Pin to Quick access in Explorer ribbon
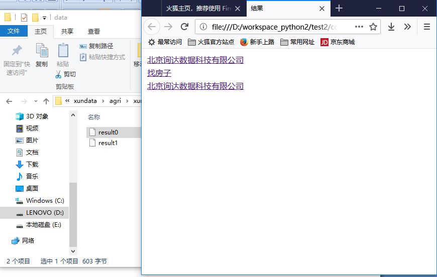The image size is (437, 277). click(x=17, y=60)
